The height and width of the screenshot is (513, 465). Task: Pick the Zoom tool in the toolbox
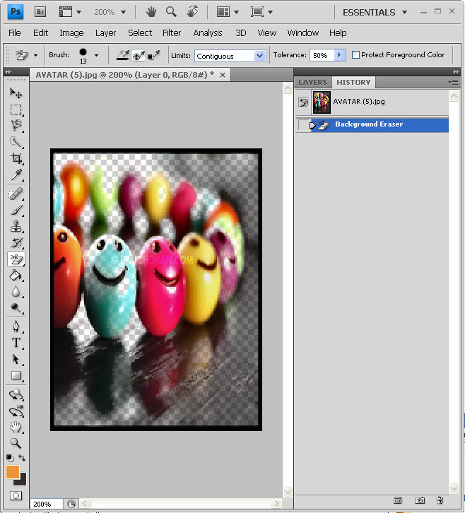16,443
